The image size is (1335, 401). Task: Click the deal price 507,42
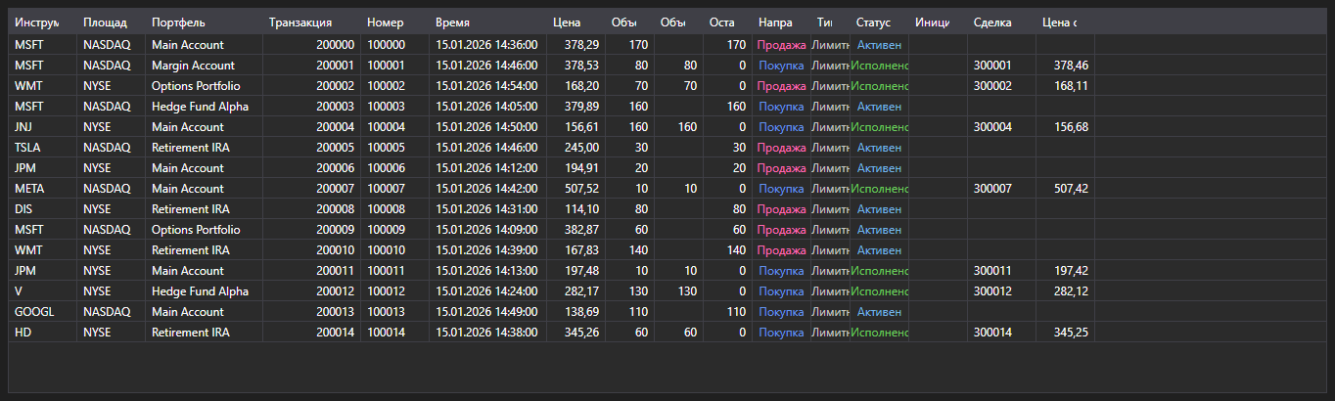1071,188
